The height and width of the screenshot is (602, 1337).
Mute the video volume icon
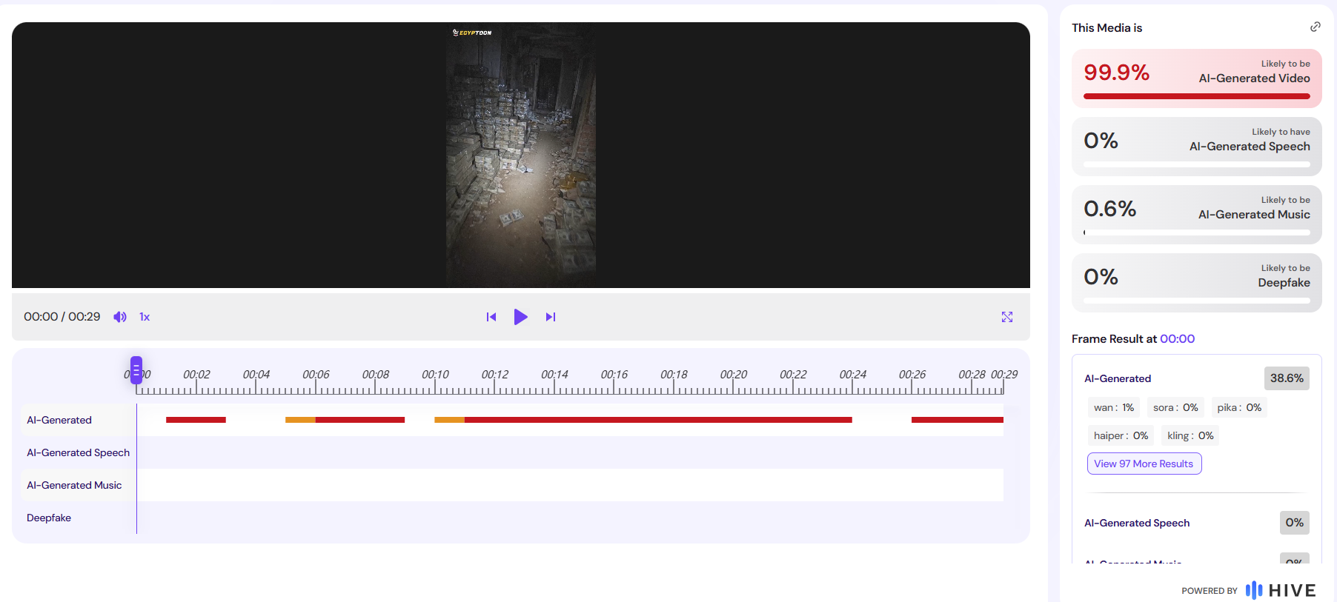[x=120, y=317]
